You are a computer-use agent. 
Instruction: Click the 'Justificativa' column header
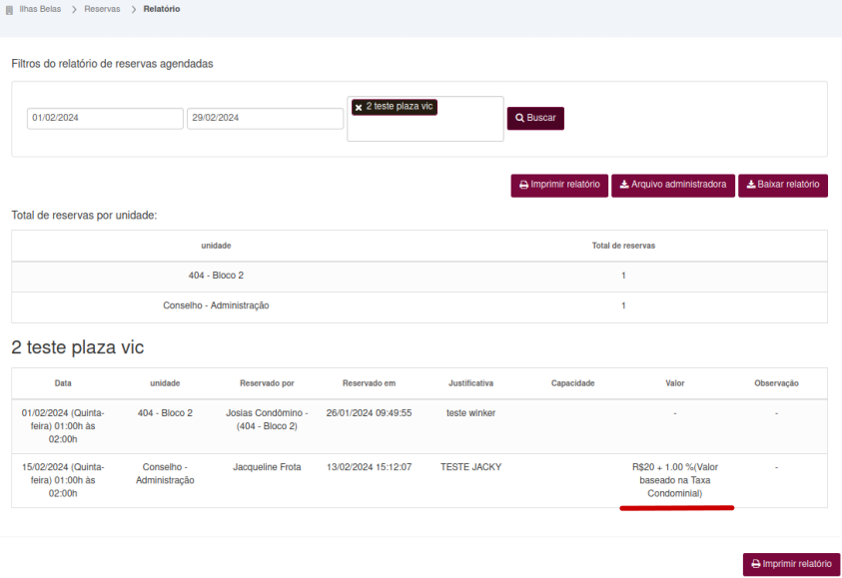pyautogui.click(x=470, y=383)
